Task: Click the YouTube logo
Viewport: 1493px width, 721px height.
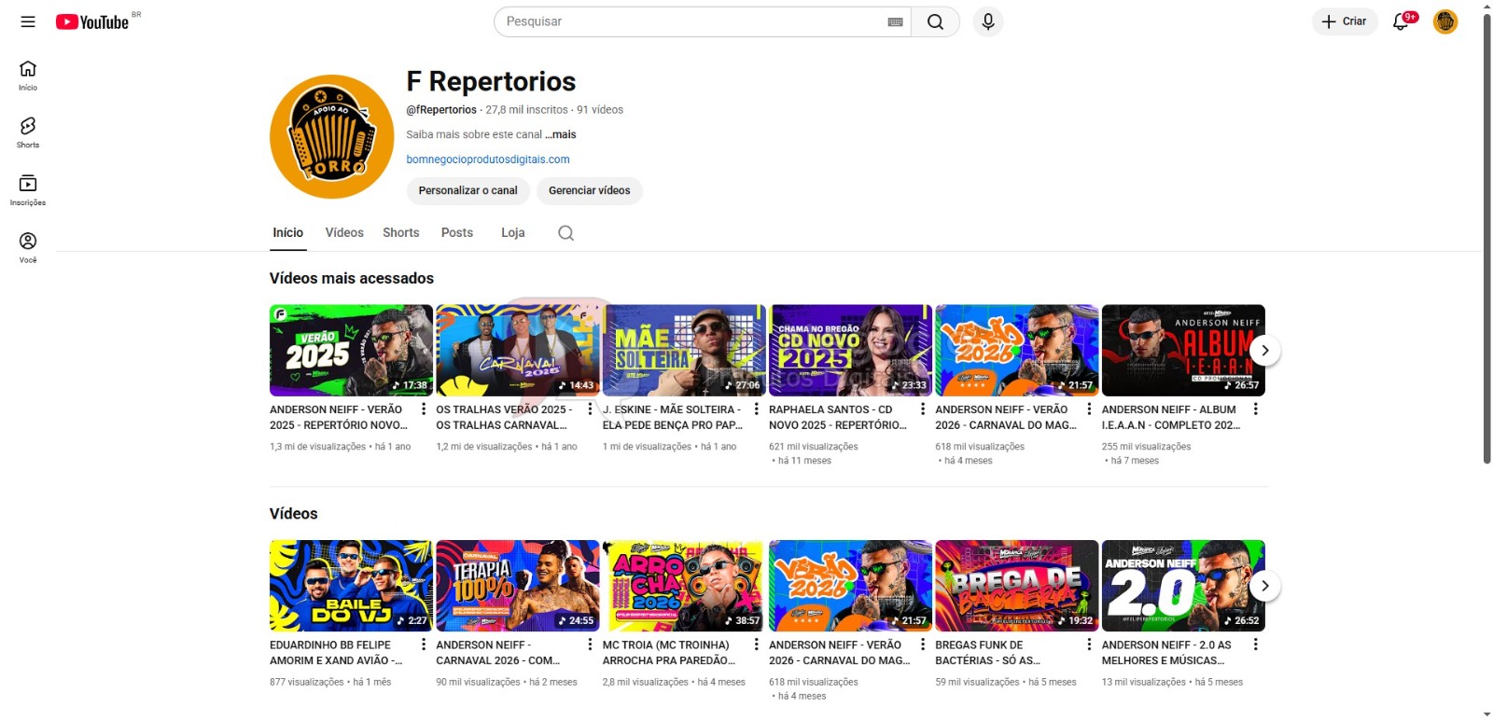Action: tap(92, 21)
